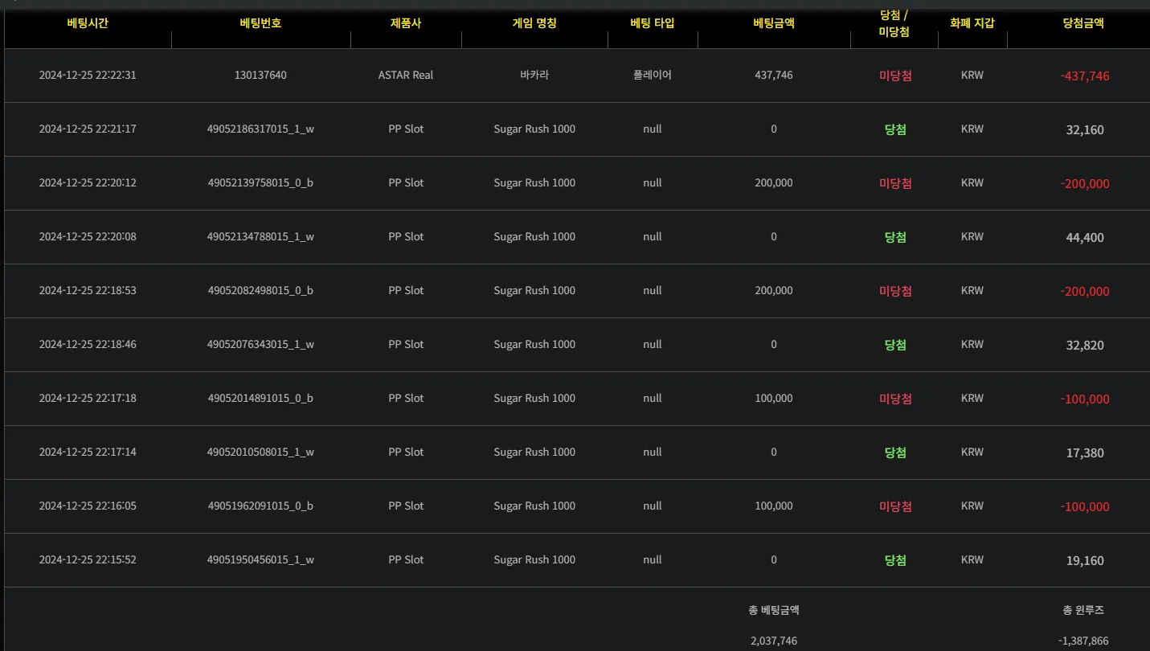Select the 제품사 column header

click(x=406, y=23)
